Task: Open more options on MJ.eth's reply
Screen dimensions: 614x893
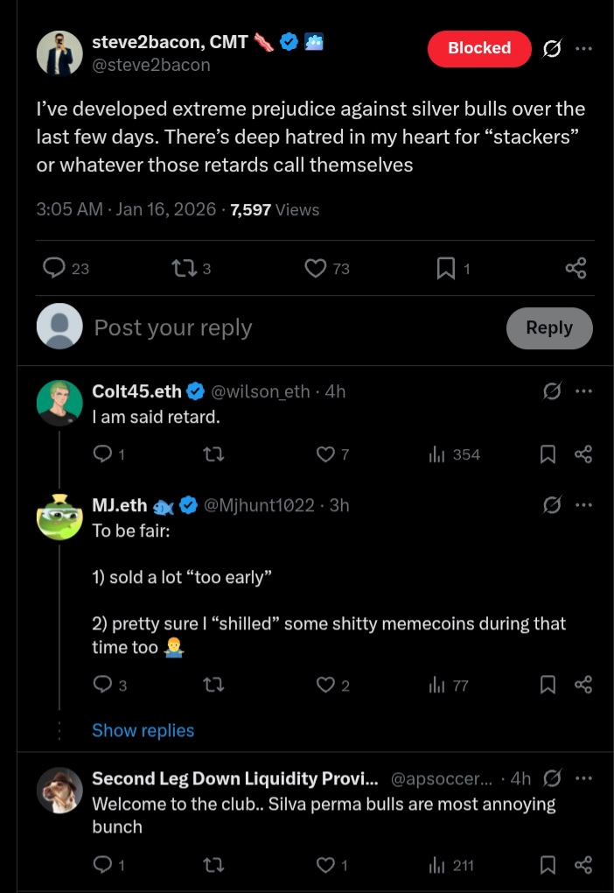Action: pyautogui.click(x=583, y=505)
